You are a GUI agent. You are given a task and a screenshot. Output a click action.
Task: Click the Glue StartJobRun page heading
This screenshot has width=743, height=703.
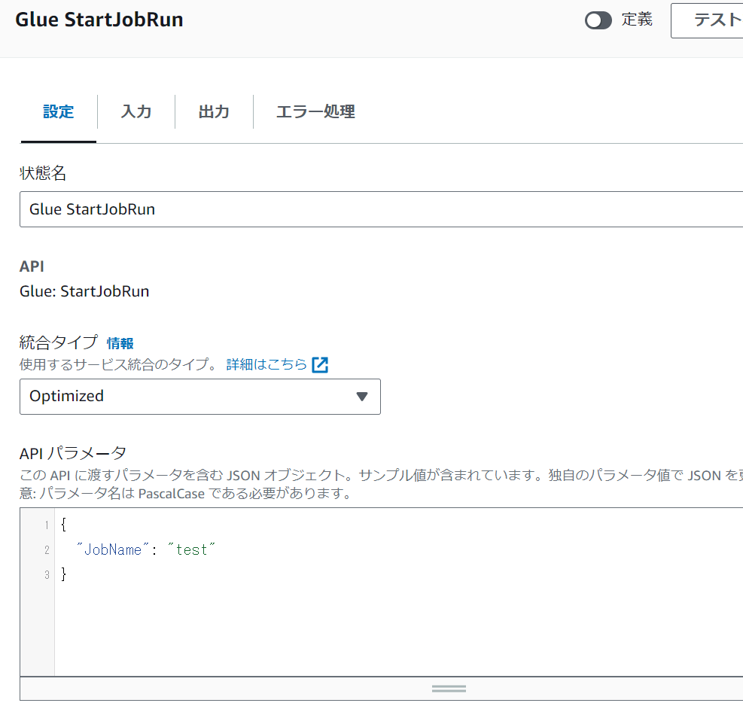coord(99,20)
